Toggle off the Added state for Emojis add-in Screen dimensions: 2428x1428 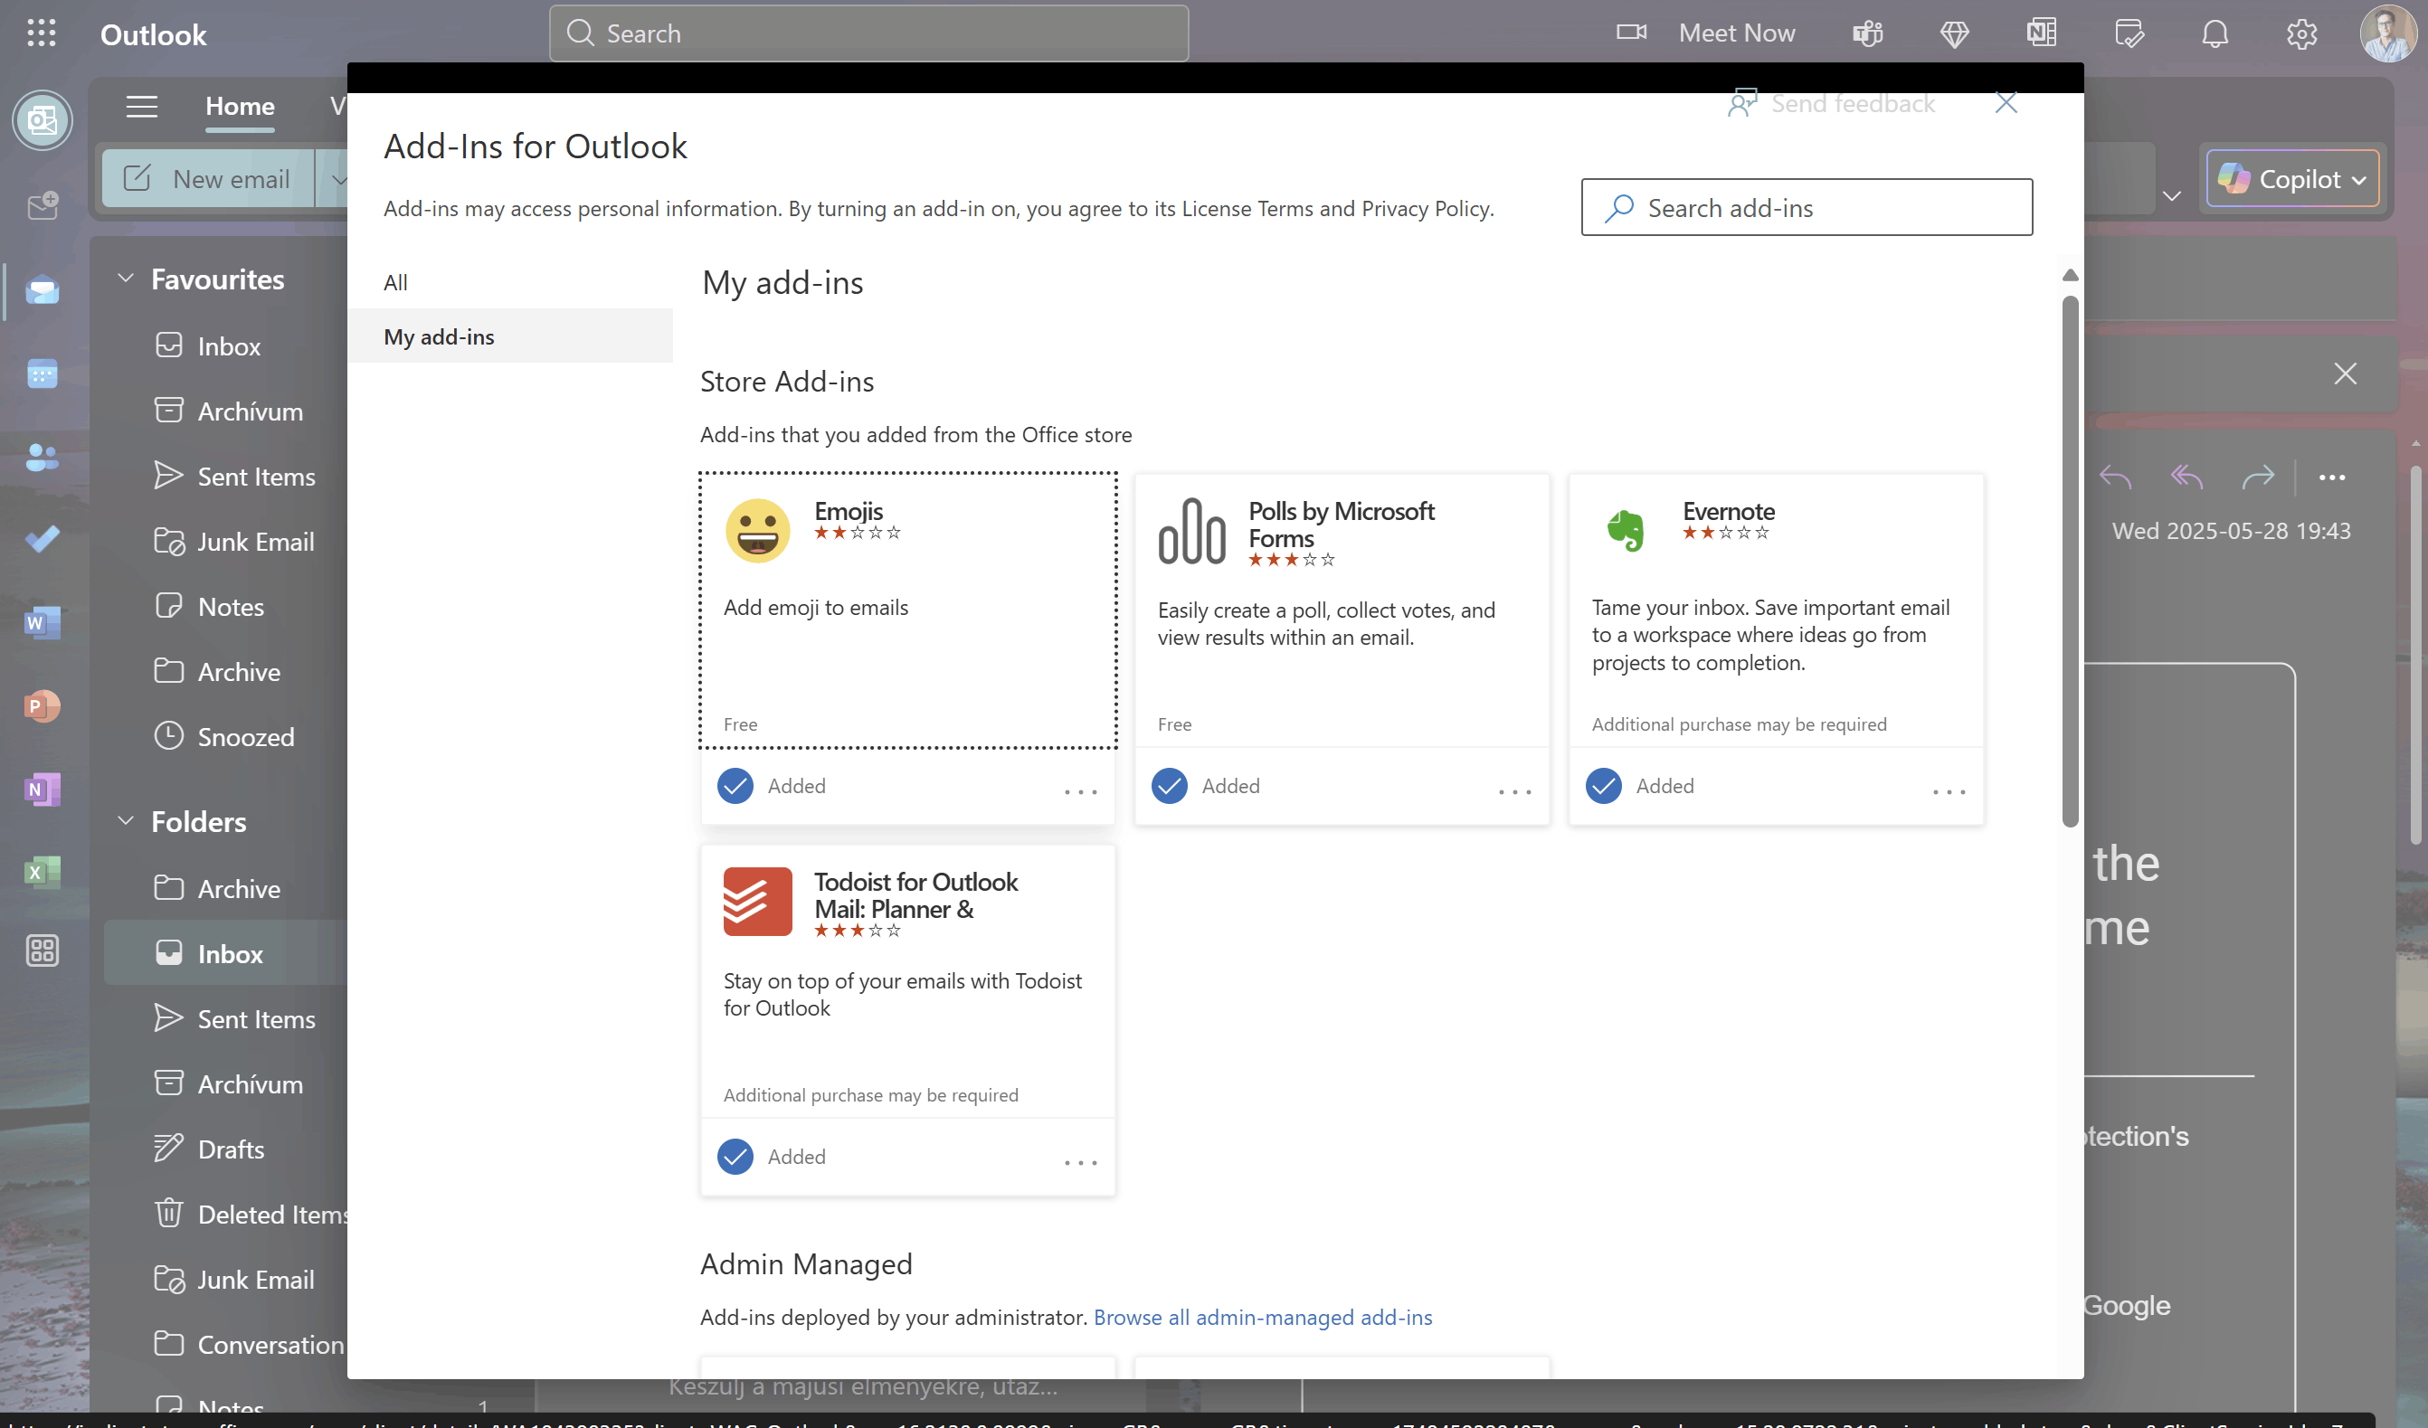pyautogui.click(x=735, y=786)
